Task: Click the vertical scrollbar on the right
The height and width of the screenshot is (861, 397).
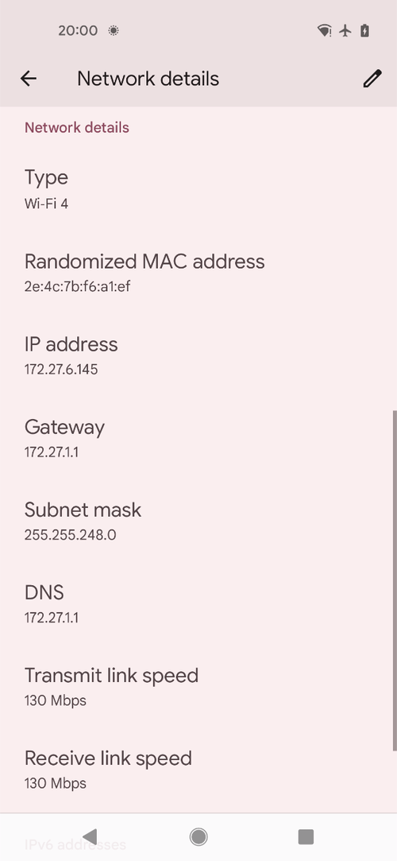Action: pyautogui.click(x=395, y=580)
